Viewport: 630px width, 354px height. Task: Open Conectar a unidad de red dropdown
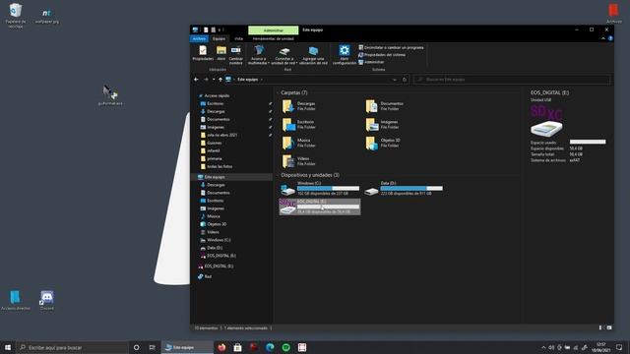click(284, 55)
